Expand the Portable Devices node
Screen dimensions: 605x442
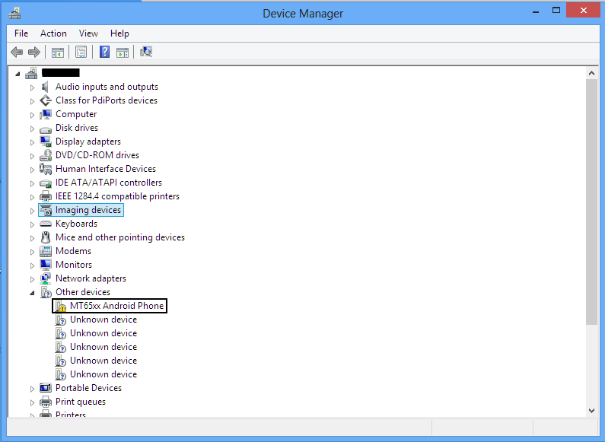pos(33,389)
